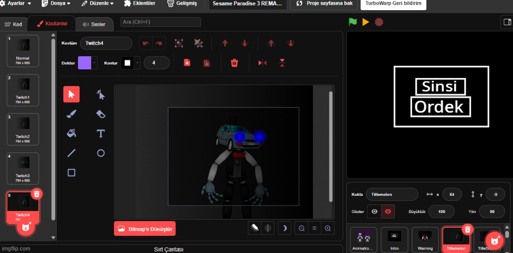Click the Bitmap'e Dönüştür button
This screenshot has width=513, height=253.
click(145, 229)
